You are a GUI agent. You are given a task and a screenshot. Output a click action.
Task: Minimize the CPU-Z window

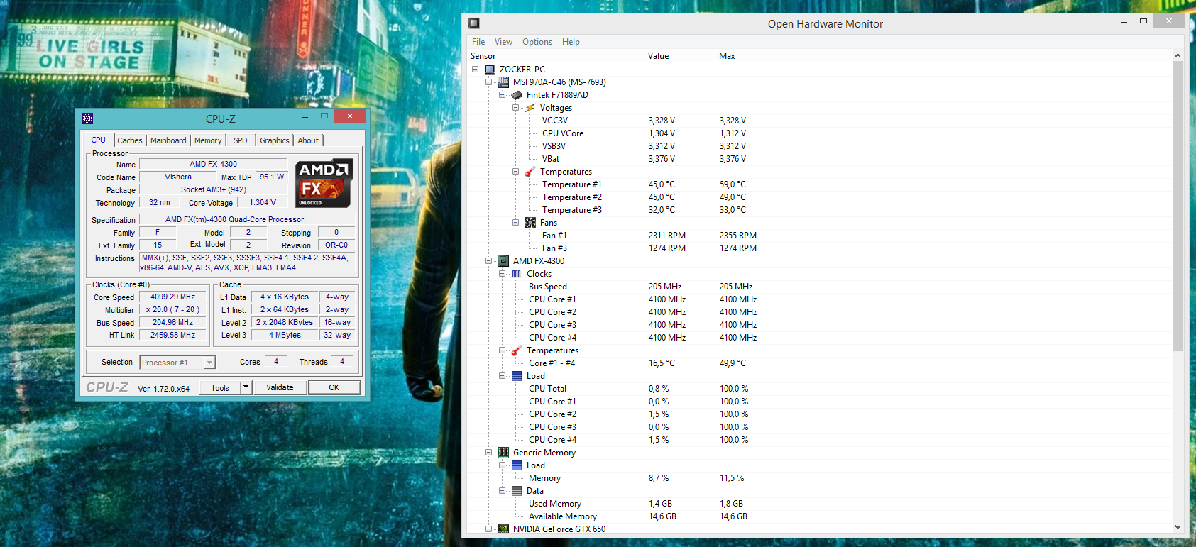(305, 117)
